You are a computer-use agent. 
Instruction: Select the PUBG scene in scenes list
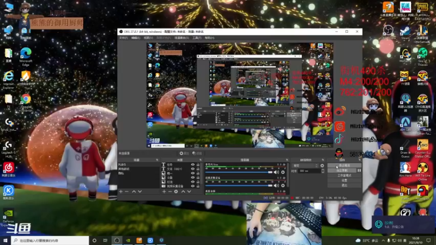coord(138,165)
